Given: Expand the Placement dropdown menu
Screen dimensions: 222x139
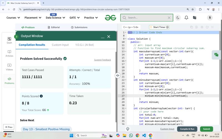Looking at the screenshot, I should coord(33,18).
